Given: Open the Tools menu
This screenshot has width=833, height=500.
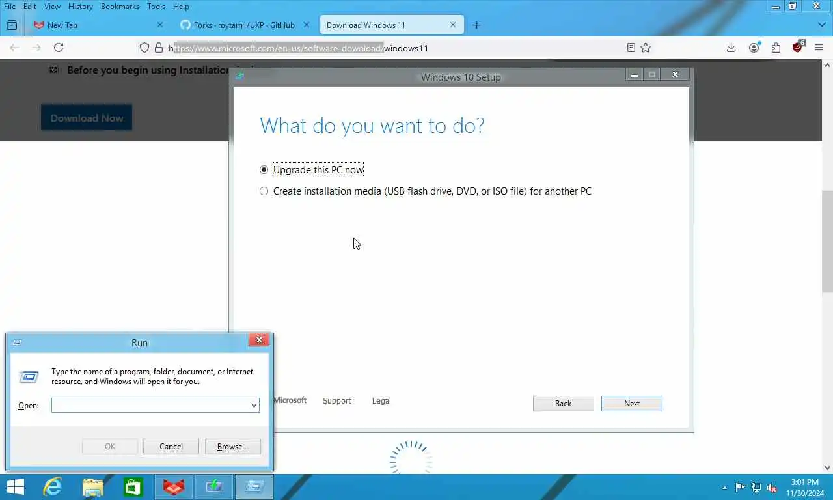Looking at the screenshot, I should [156, 7].
